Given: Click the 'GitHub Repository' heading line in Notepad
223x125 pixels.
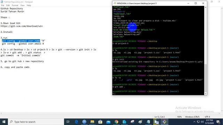Looking at the screenshot, I should pyautogui.click(x=11, y=8).
